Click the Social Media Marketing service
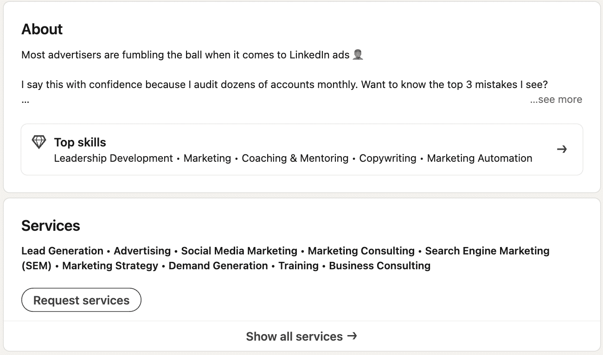 pos(239,251)
